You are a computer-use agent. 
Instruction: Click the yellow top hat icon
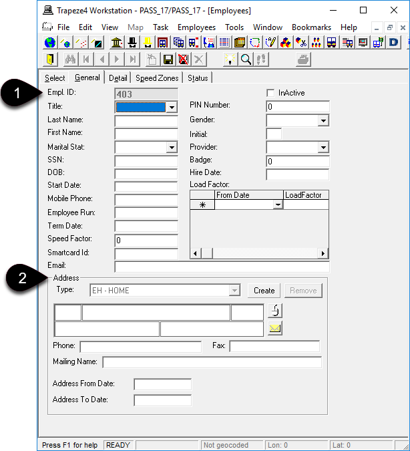point(148,43)
